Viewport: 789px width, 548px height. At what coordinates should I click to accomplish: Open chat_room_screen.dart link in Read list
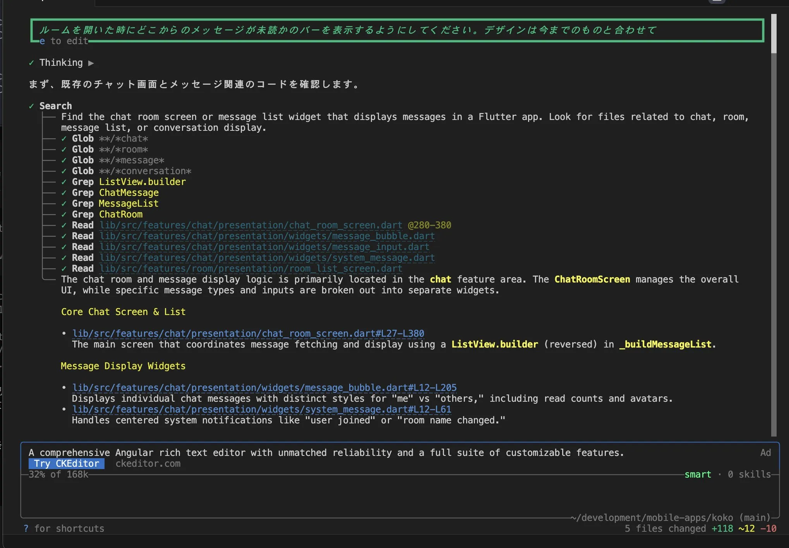click(251, 225)
